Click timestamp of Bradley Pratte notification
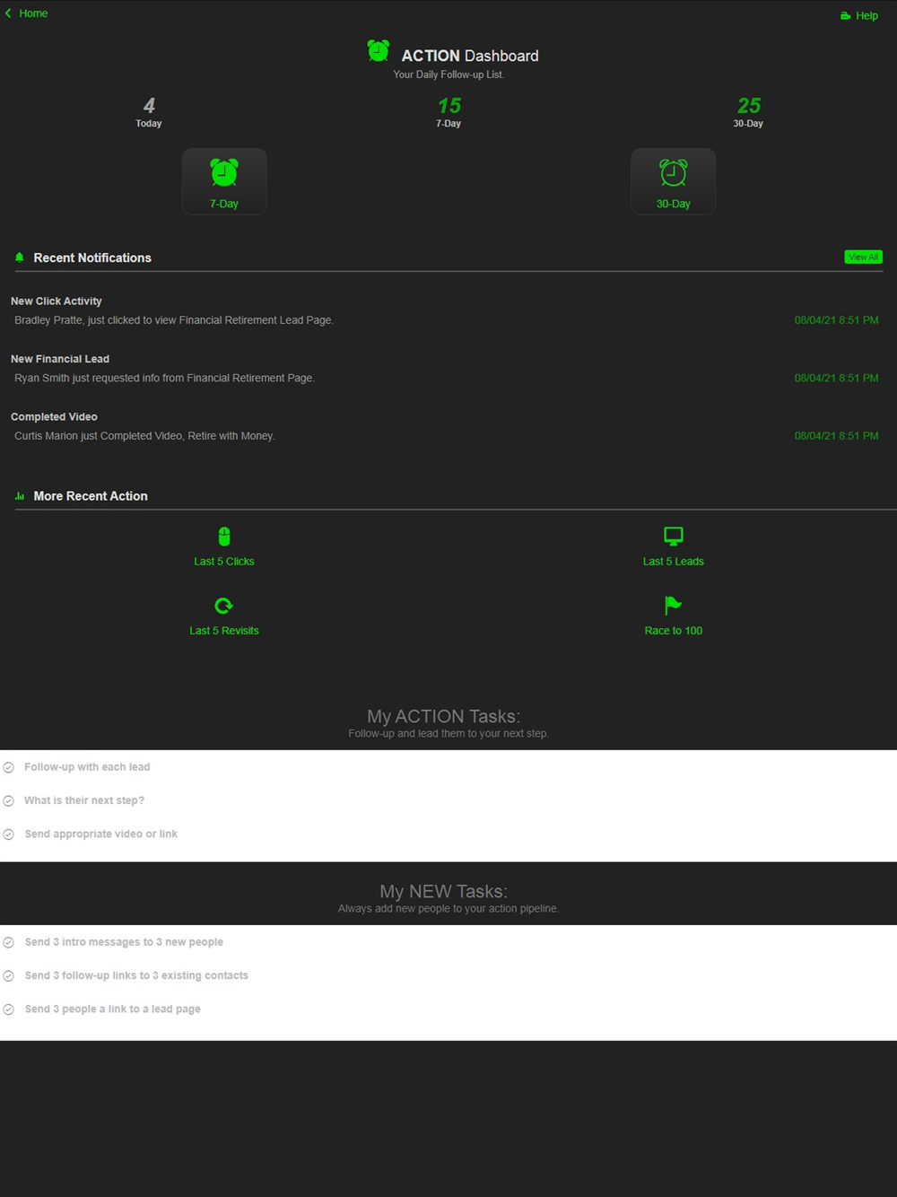Screen dimensions: 897x1197 (x=836, y=320)
